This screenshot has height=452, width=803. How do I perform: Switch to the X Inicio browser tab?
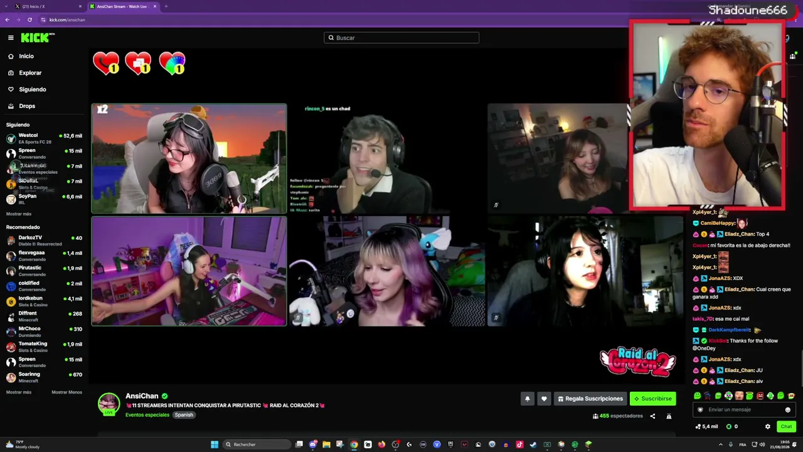tap(49, 6)
